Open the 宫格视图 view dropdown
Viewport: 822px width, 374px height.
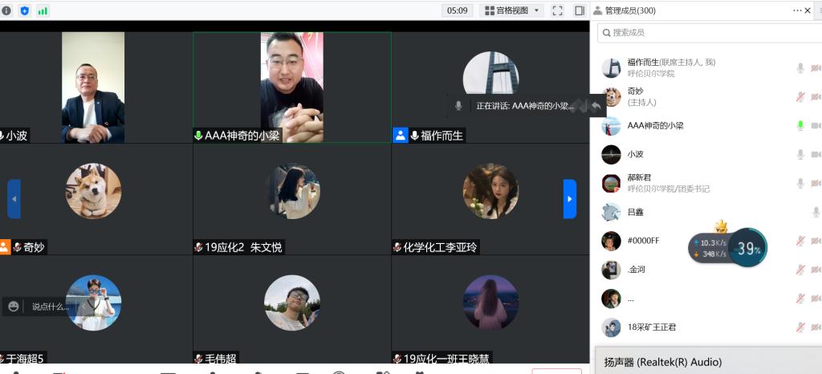tap(511, 10)
